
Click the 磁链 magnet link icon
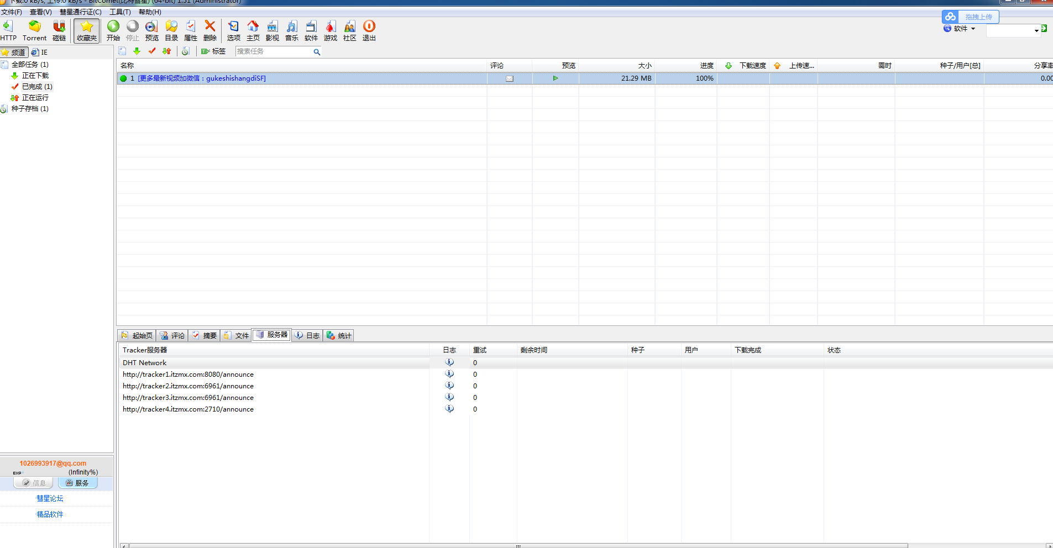(x=59, y=30)
